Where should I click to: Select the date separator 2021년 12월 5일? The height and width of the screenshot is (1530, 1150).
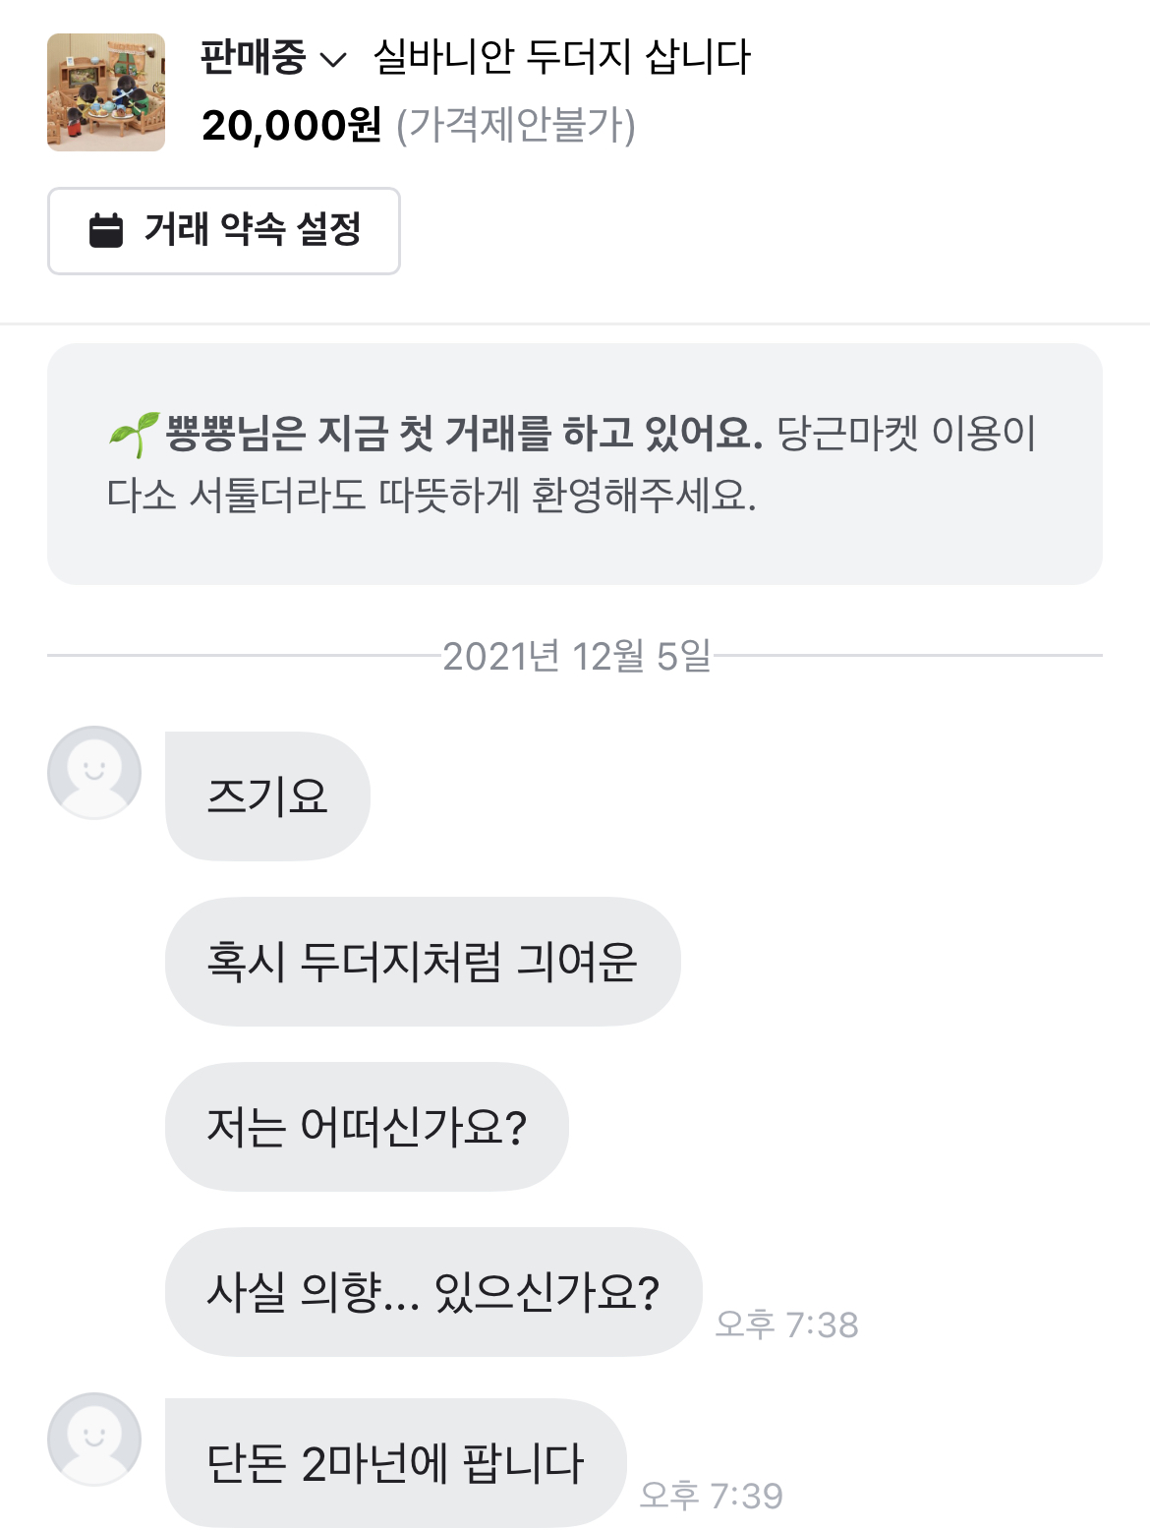pyautogui.click(x=576, y=656)
